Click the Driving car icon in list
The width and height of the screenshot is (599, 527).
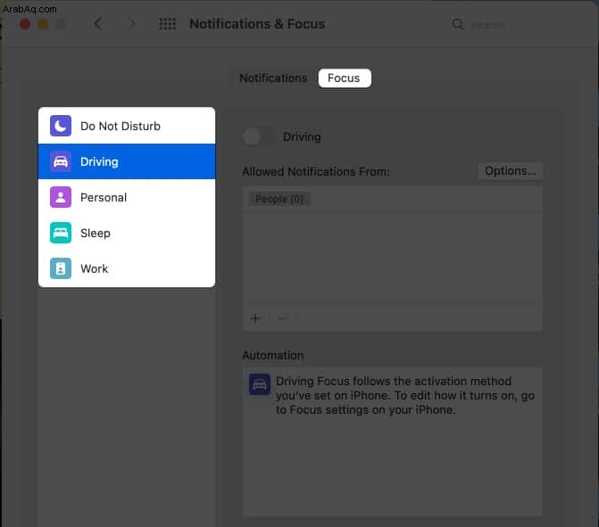[61, 161]
